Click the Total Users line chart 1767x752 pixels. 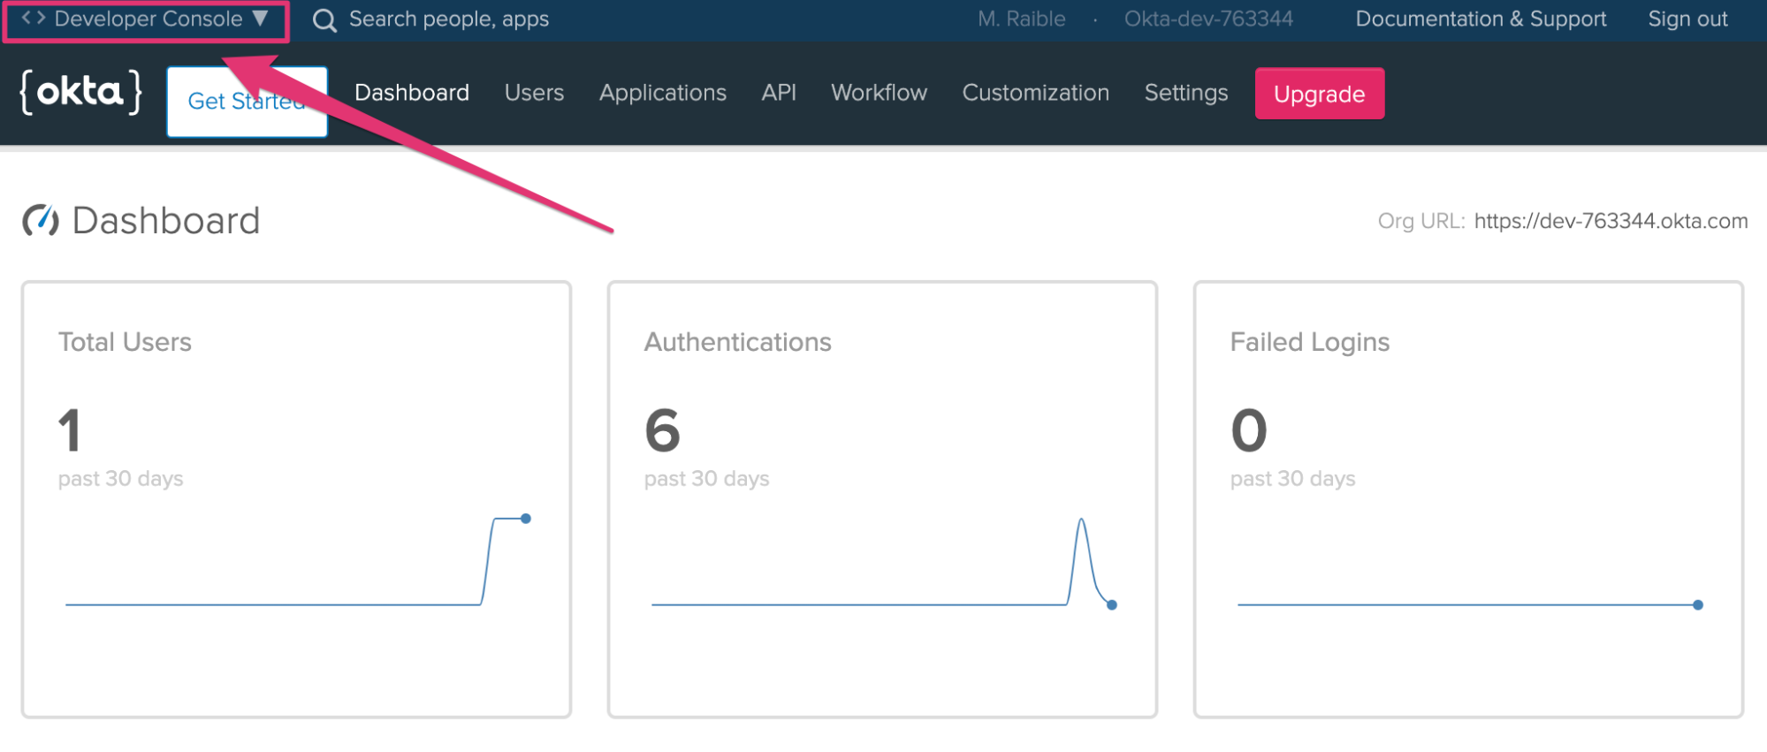pyautogui.click(x=298, y=561)
